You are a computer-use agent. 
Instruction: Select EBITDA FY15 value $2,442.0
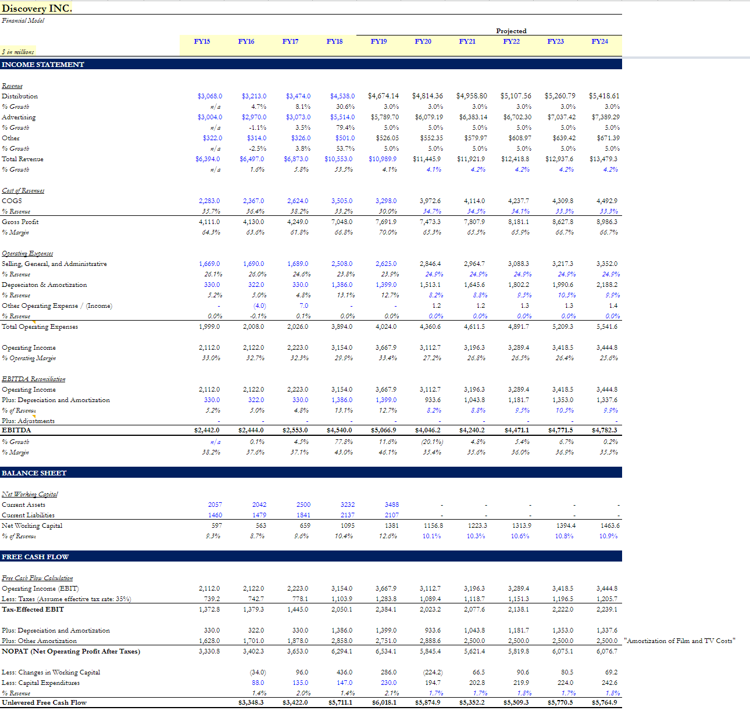point(207,430)
